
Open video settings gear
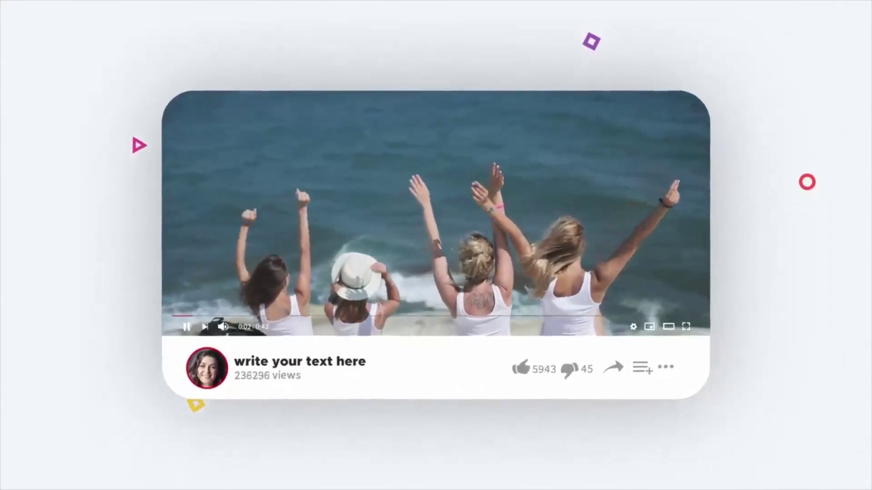[633, 327]
